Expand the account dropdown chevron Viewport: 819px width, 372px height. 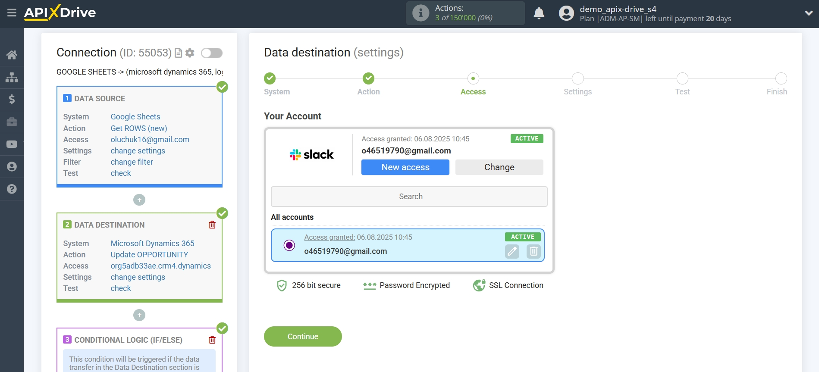[x=809, y=13]
